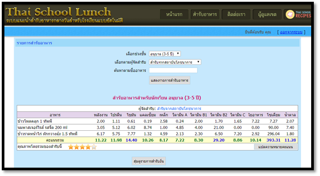This screenshot has height=176, width=320.
Task: Open the ผู้ดูแลเขต menu
Action: pyautogui.click(x=267, y=15)
